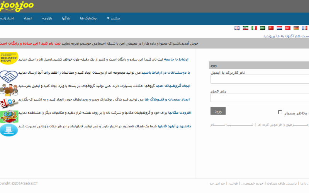Expand the بیشتر dropdown menu

point(114,18)
